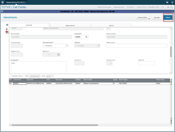
Task: Click the F10 shortcut in the header
Action: tap(163, 7)
